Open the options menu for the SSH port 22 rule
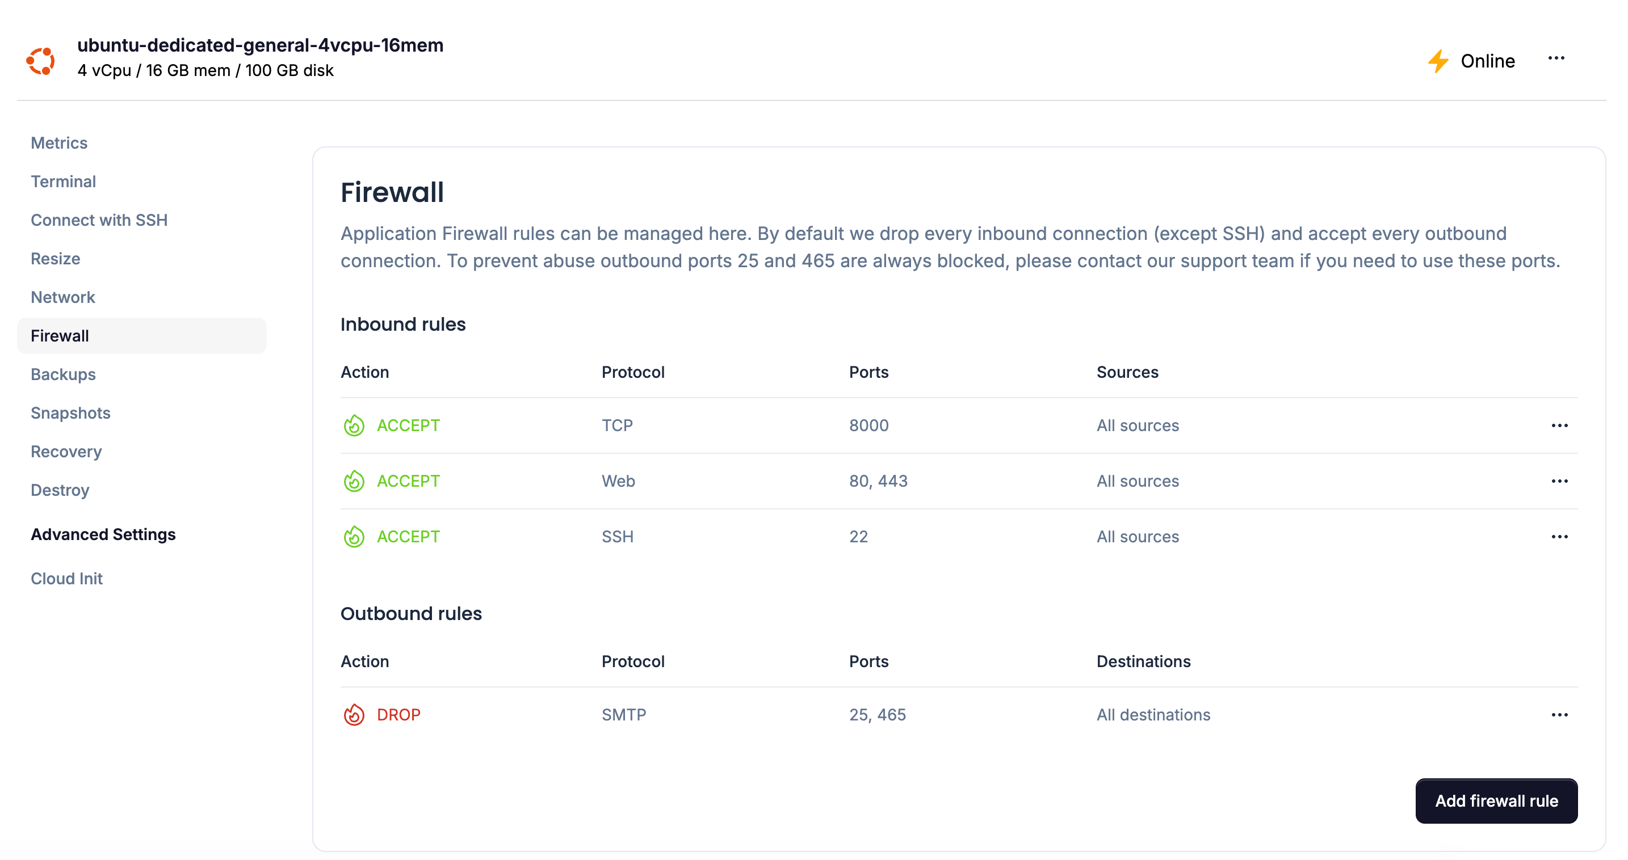Screen dimensions: 1628x860 point(1559,536)
